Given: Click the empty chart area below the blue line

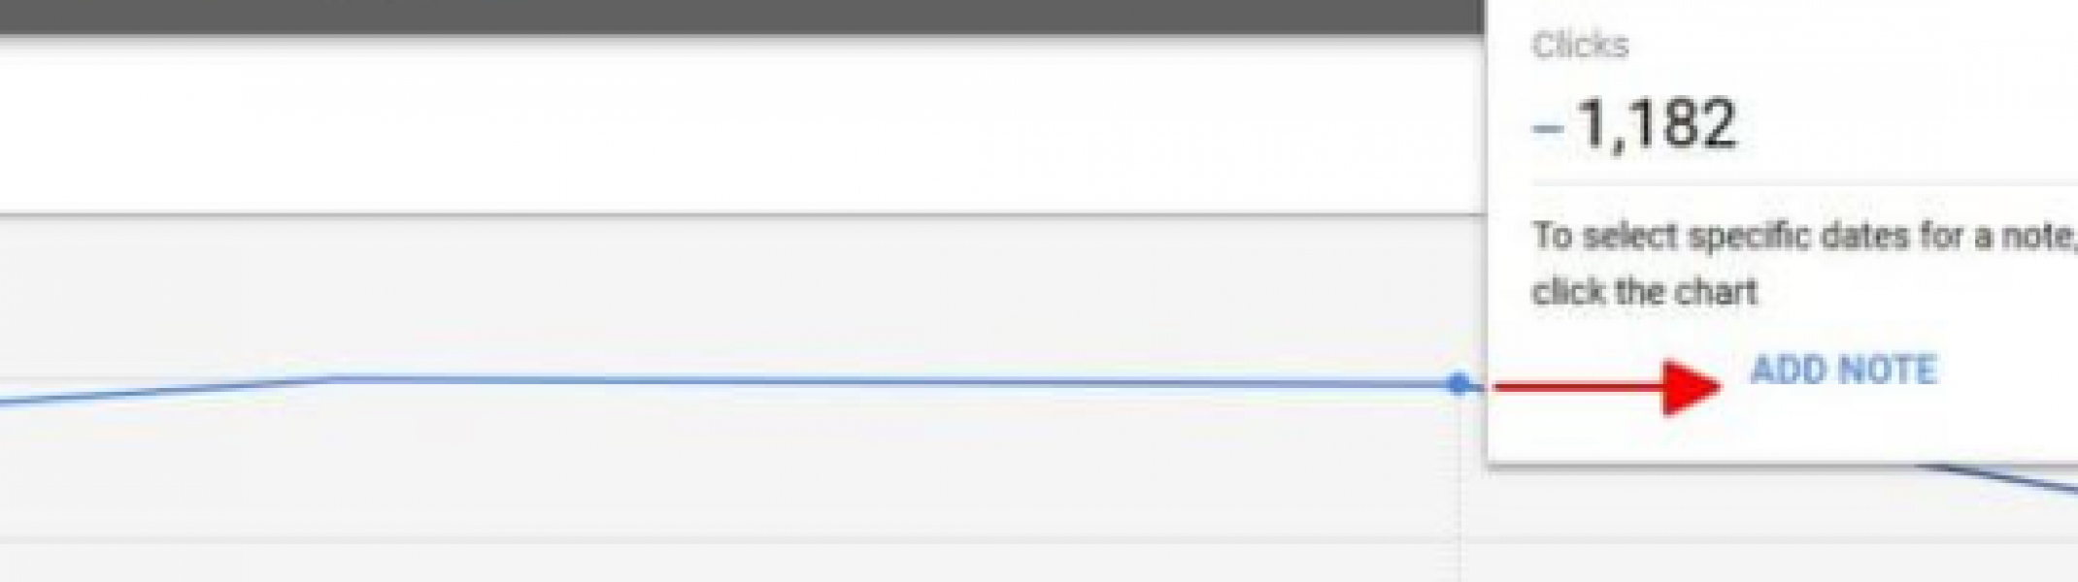Looking at the screenshot, I should tap(728, 461).
